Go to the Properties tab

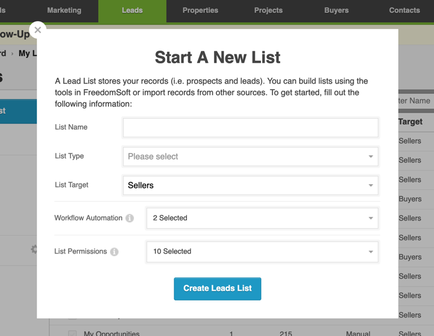click(x=201, y=10)
